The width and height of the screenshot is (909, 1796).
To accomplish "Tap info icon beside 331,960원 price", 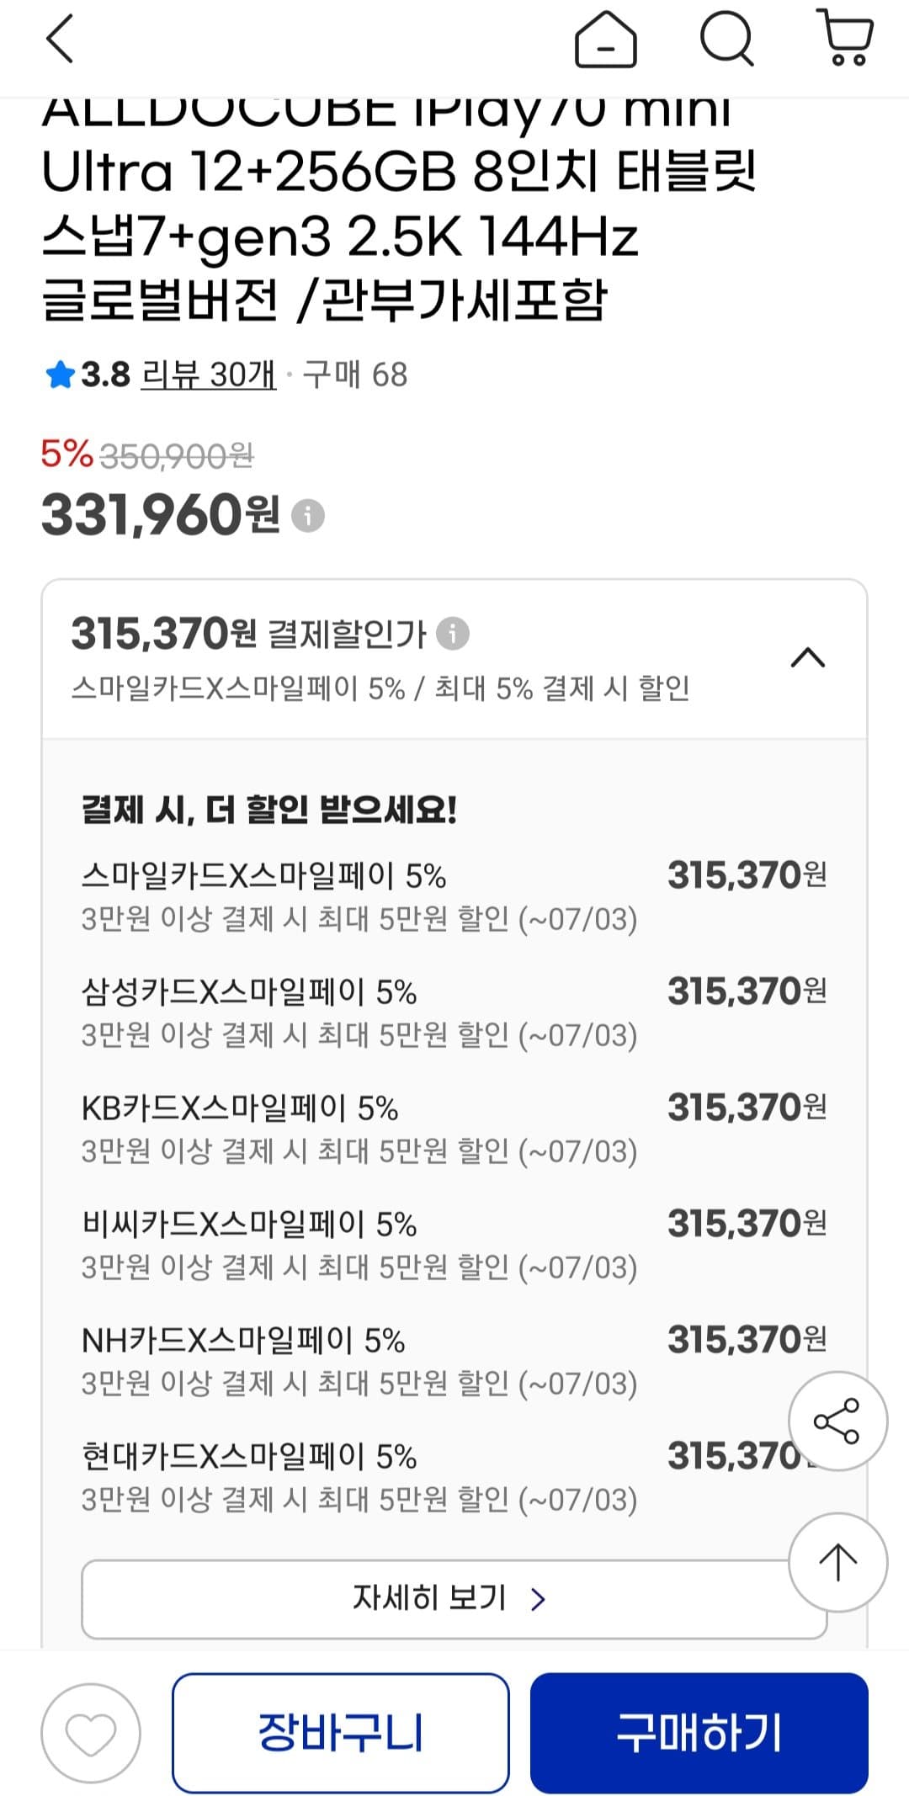I will tap(307, 515).
